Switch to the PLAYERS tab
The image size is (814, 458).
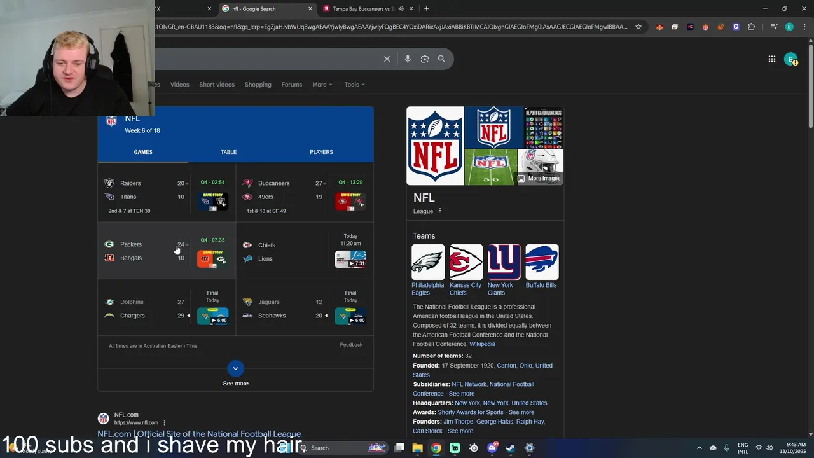click(321, 152)
